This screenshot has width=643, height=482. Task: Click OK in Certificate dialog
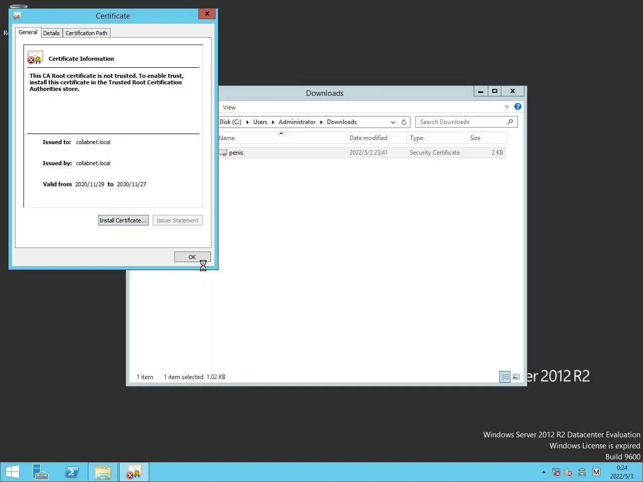coord(192,257)
